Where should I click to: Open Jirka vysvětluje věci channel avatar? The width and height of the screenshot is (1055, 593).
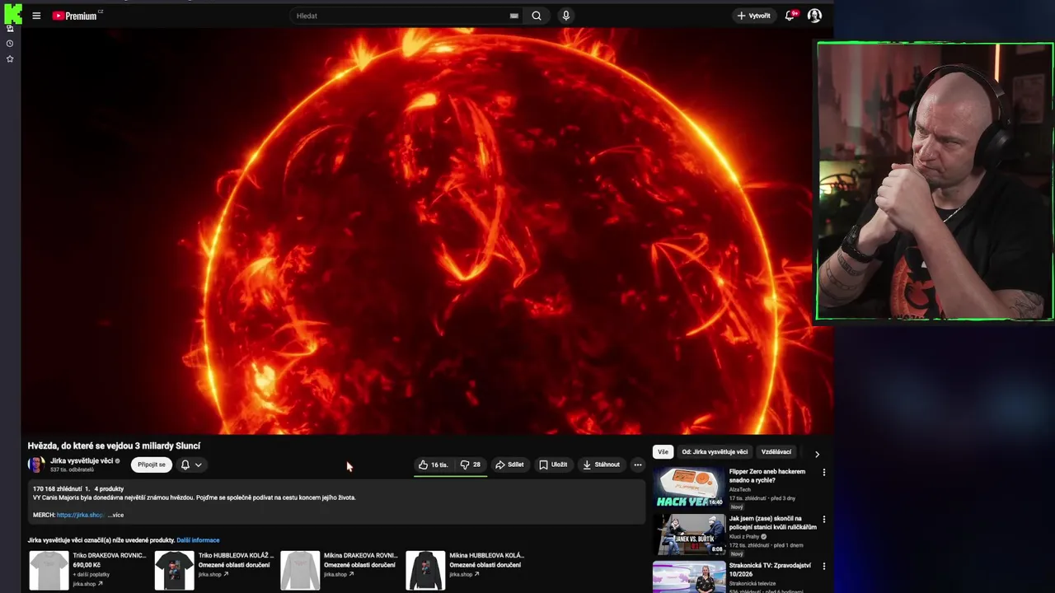point(36,465)
